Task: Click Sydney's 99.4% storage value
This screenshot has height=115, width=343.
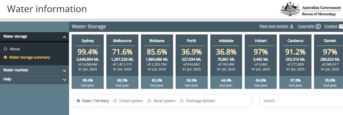Action: pos(87,52)
